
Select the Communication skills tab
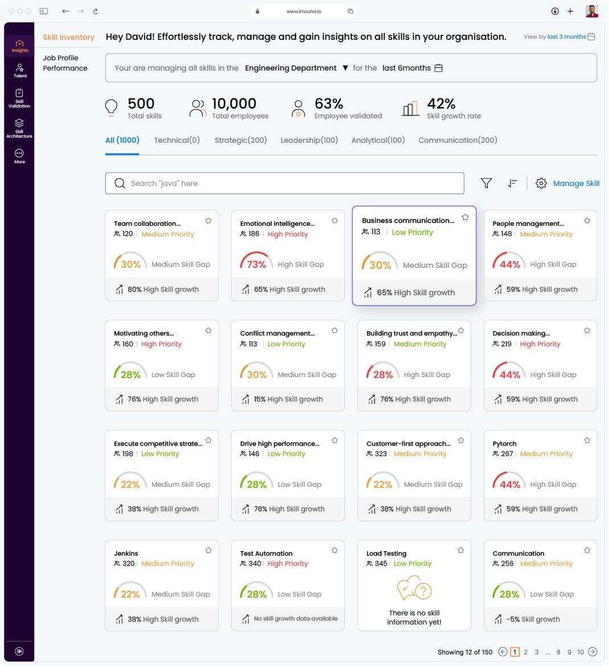pos(458,140)
